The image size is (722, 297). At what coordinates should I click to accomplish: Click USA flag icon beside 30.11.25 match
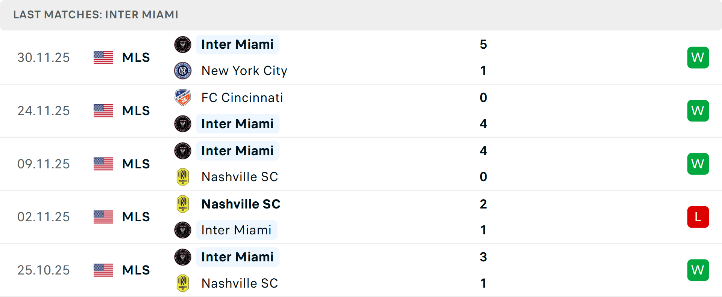click(103, 58)
